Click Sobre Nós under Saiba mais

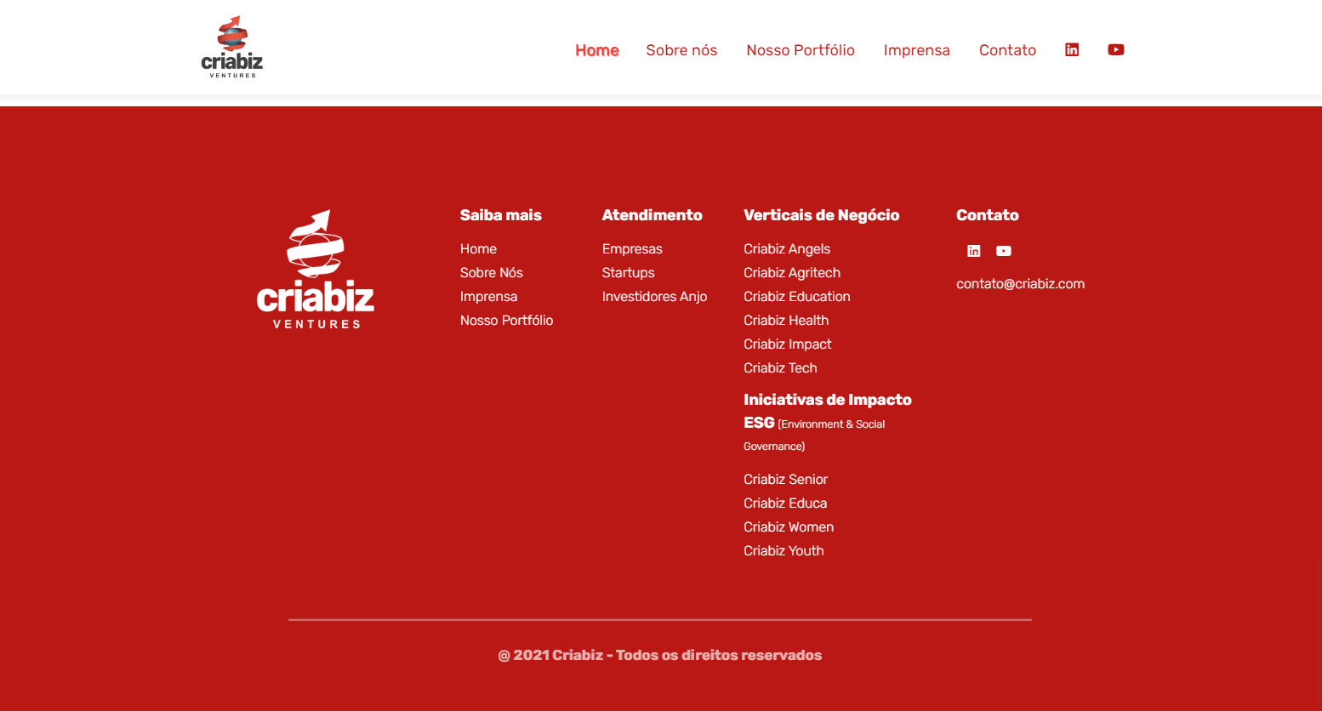[491, 273]
